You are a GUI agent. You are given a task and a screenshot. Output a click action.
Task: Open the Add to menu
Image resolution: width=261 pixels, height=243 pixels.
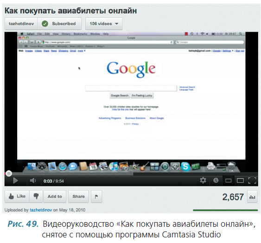click(x=55, y=197)
